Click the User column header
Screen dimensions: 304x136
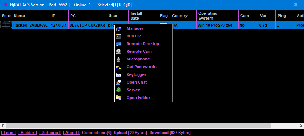point(118,16)
